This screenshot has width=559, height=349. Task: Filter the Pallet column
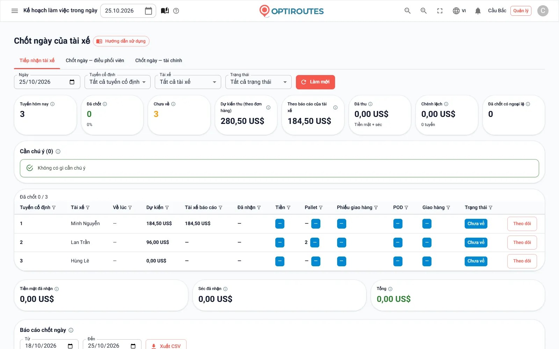point(321,208)
